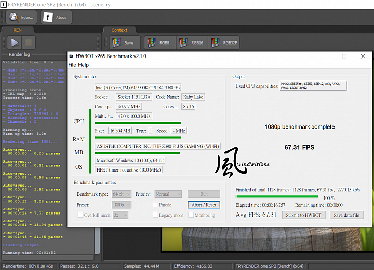This screenshot has height=270, width=374.
Task: Select RGB16 output format
Action: pyautogui.click(x=192, y=42)
